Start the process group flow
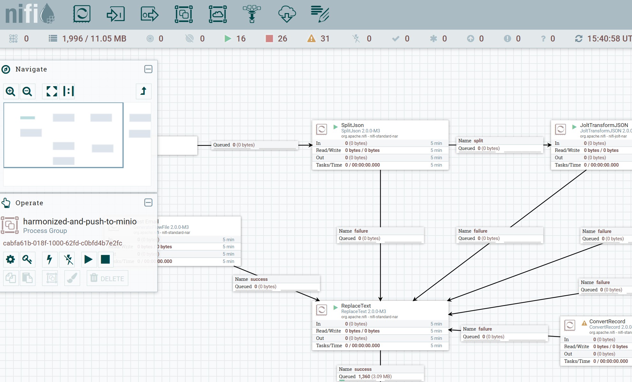 pyautogui.click(x=88, y=259)
